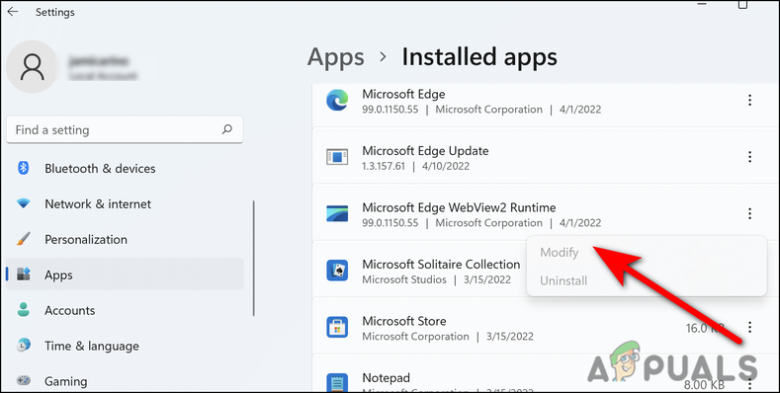Click the Microsoft Store app icon
Screen dimensions: 780x393
point(337,328)
